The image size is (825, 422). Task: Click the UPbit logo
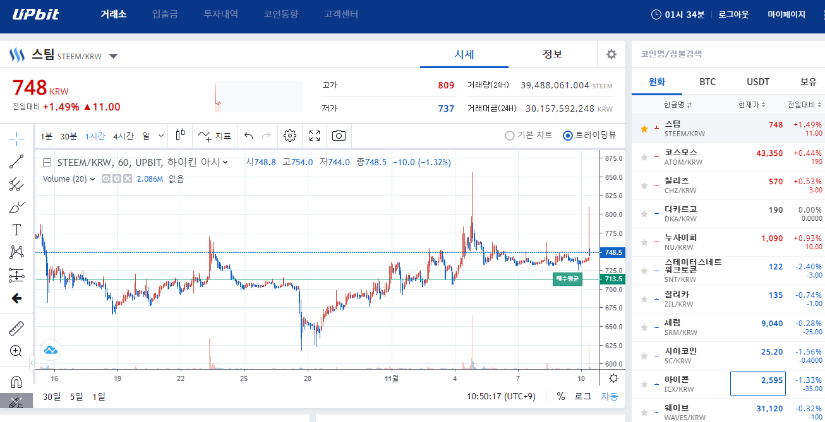36,14
